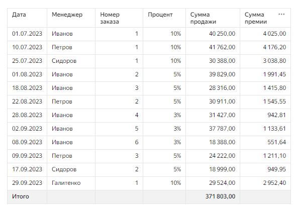Viewport: 297px width, 210px height.
Task: Click the Менеджер column header
Action: pos(67,15)
